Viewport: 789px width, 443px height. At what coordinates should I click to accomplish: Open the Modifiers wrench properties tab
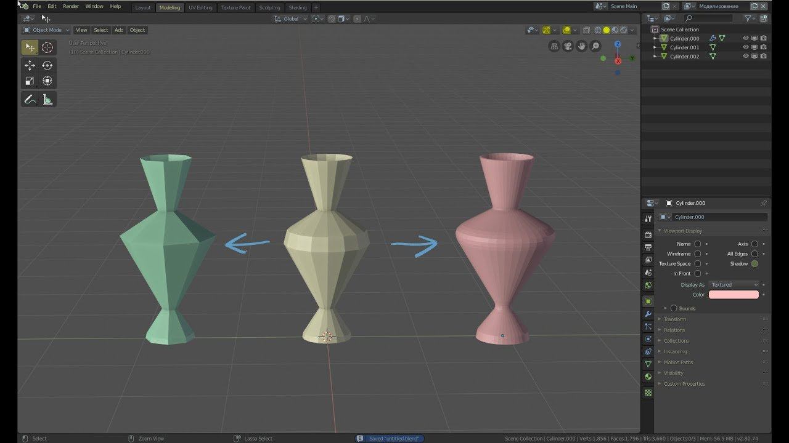tap(648, 314)
